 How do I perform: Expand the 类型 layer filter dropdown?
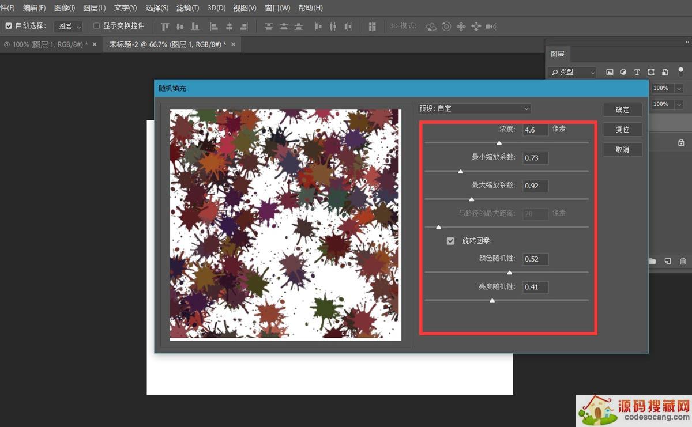pyautogui.click(x=572, y=72)
